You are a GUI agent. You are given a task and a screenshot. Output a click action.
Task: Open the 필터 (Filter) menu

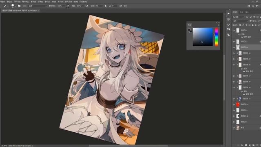(x=47, y=2)
